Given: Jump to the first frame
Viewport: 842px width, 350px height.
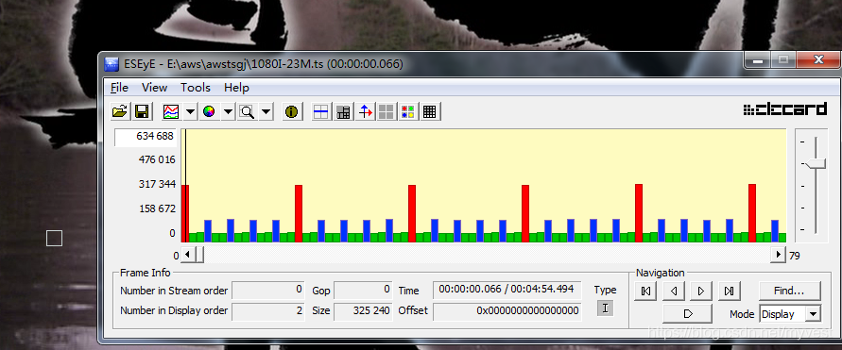Looking at the screenshot, I should coord(645,292).
